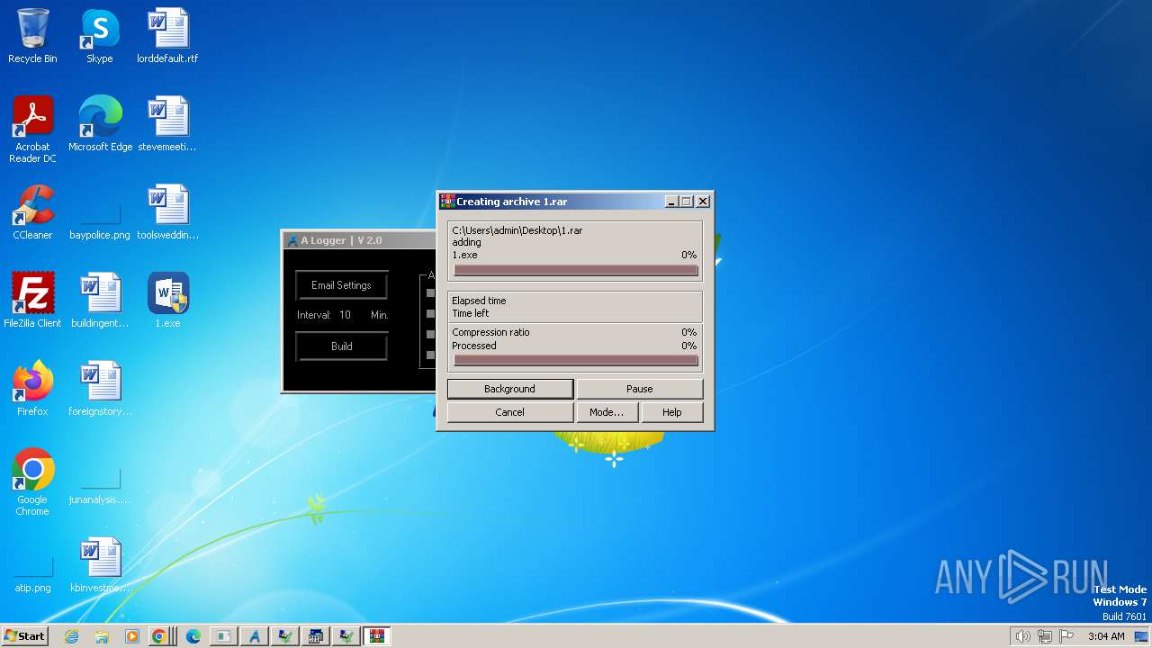Click the 'Time left' label

click(x=471, y=313)
